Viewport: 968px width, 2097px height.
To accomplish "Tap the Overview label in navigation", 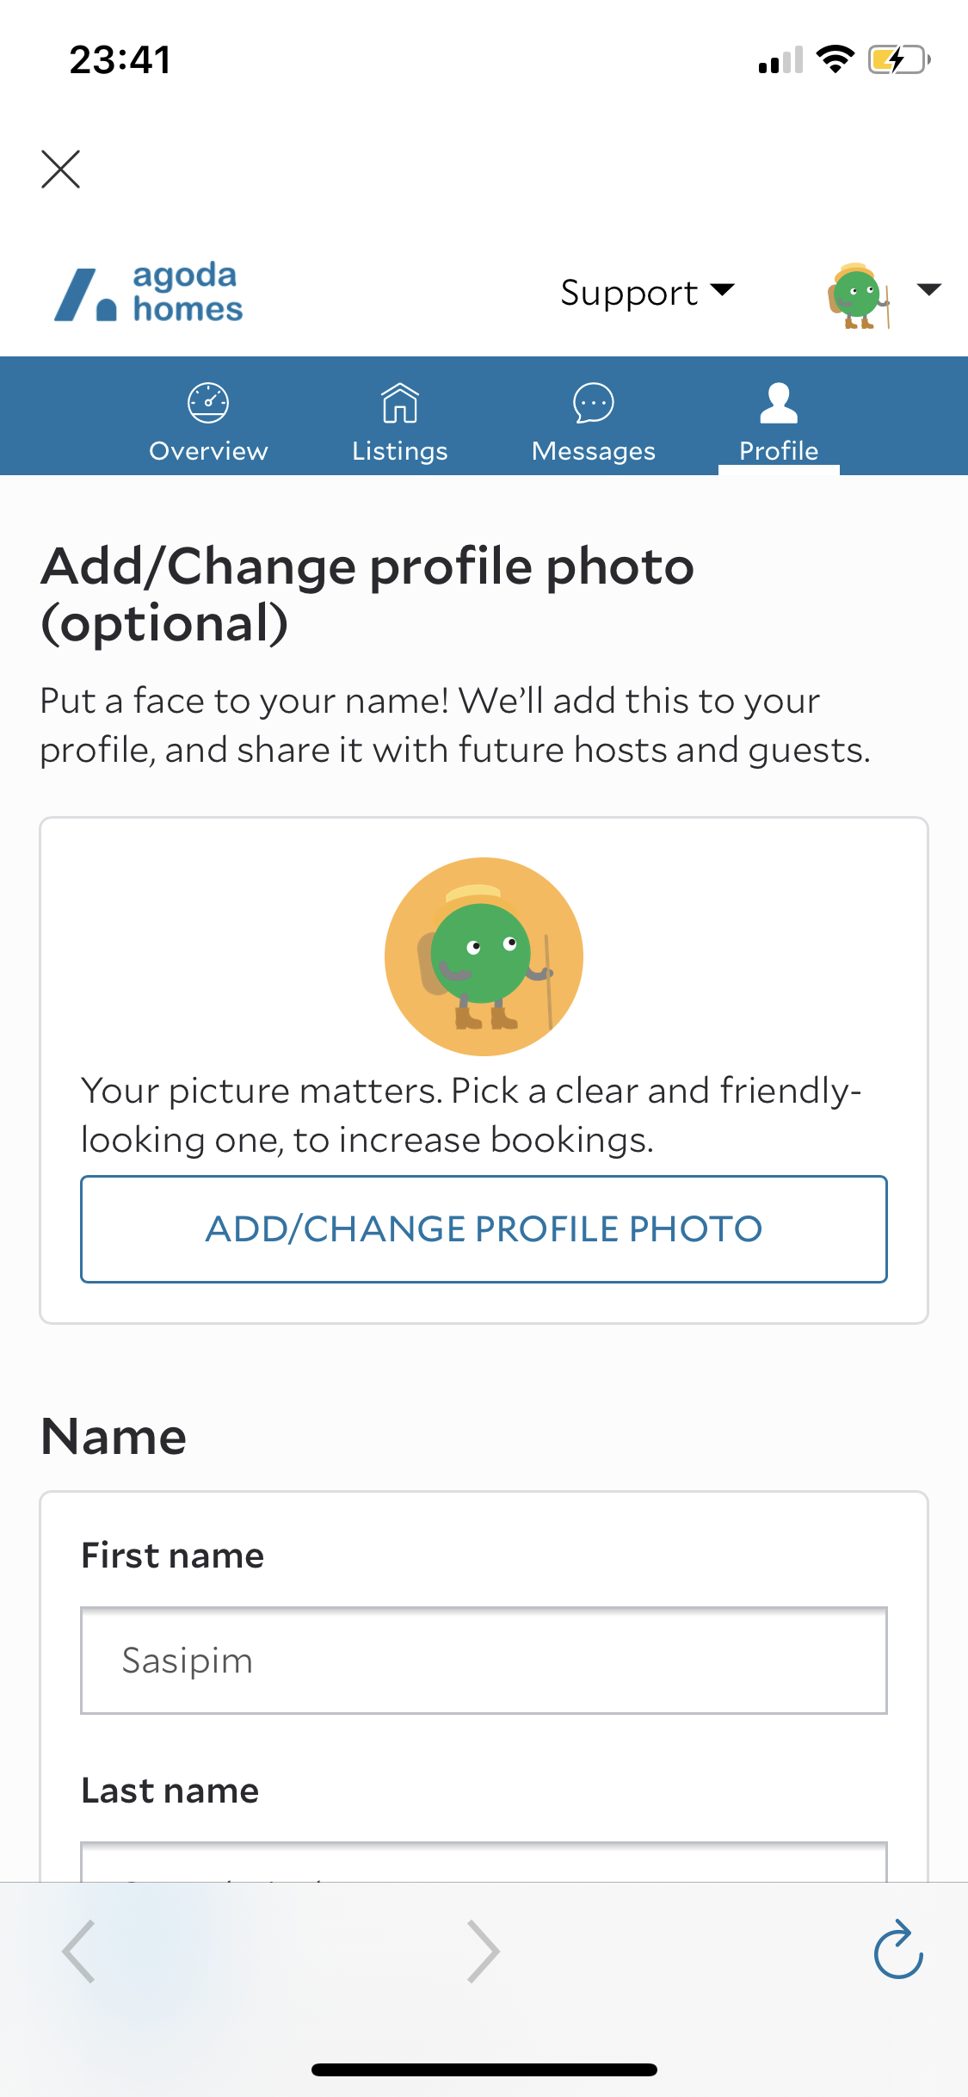I will (x=208, y=451).
